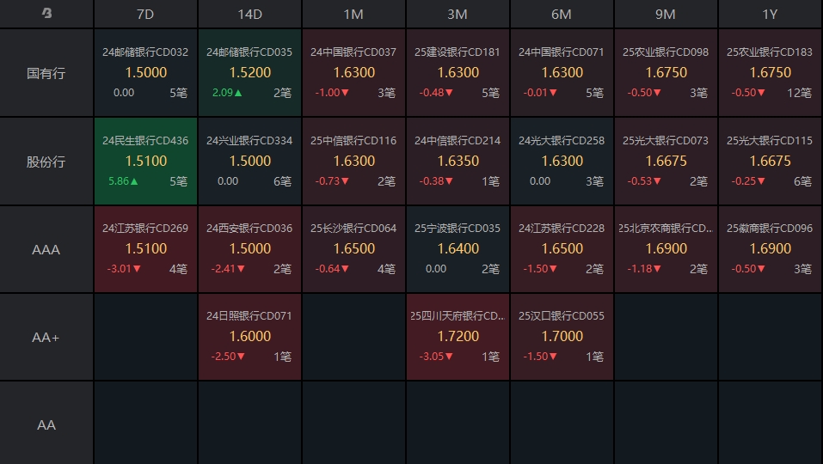
Task: Click the AA rating row label
Action: pyautogui.click(x=46, y=424)
